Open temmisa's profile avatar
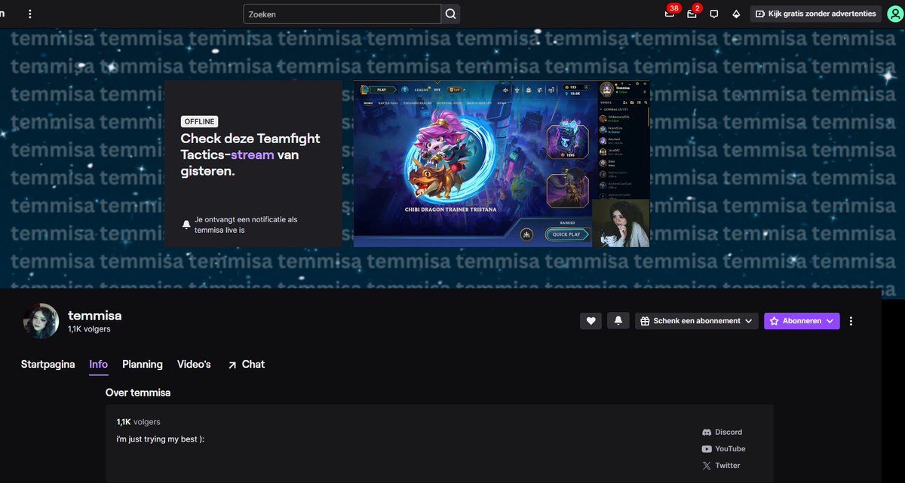The width and height of the screenshot is (905, 483). 41,321
